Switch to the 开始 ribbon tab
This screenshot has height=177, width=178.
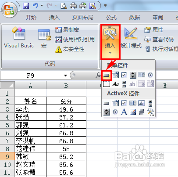pos(31,18)
